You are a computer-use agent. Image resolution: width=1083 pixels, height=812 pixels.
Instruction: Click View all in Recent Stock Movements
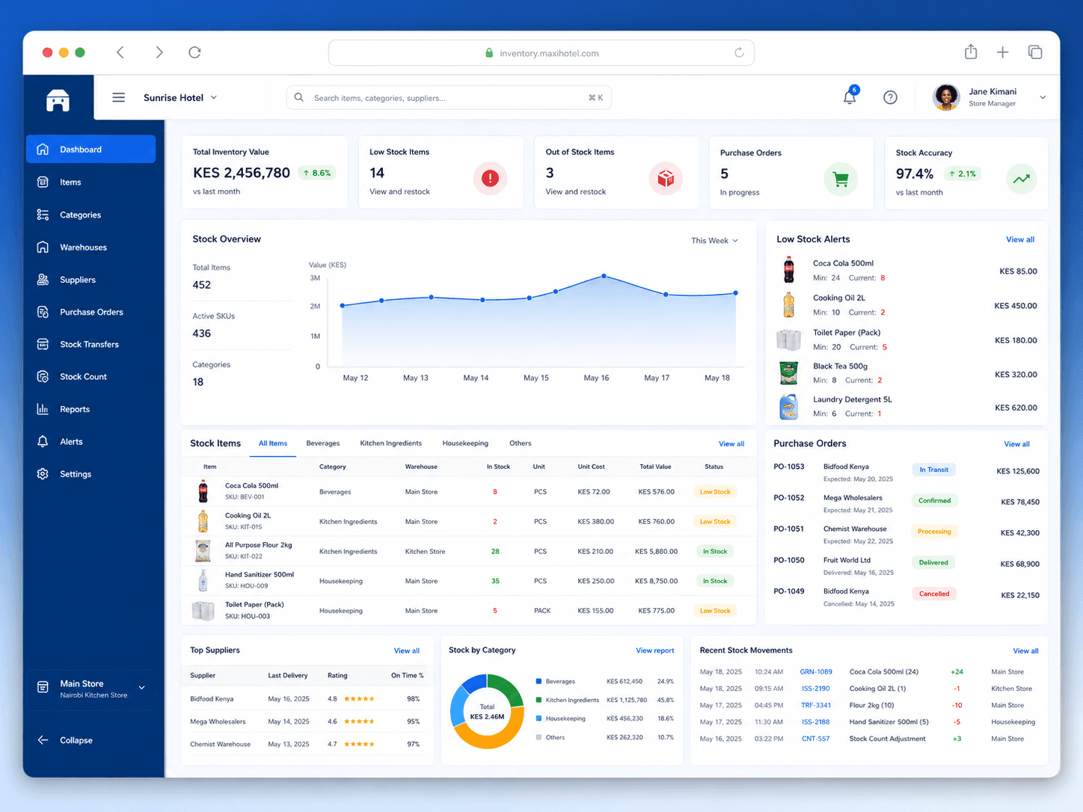(x=1025, y=650)
